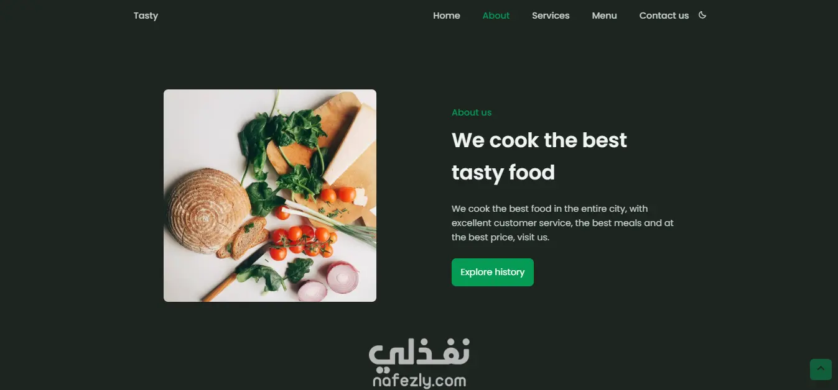Navigate to Contact us

(664, 16)
